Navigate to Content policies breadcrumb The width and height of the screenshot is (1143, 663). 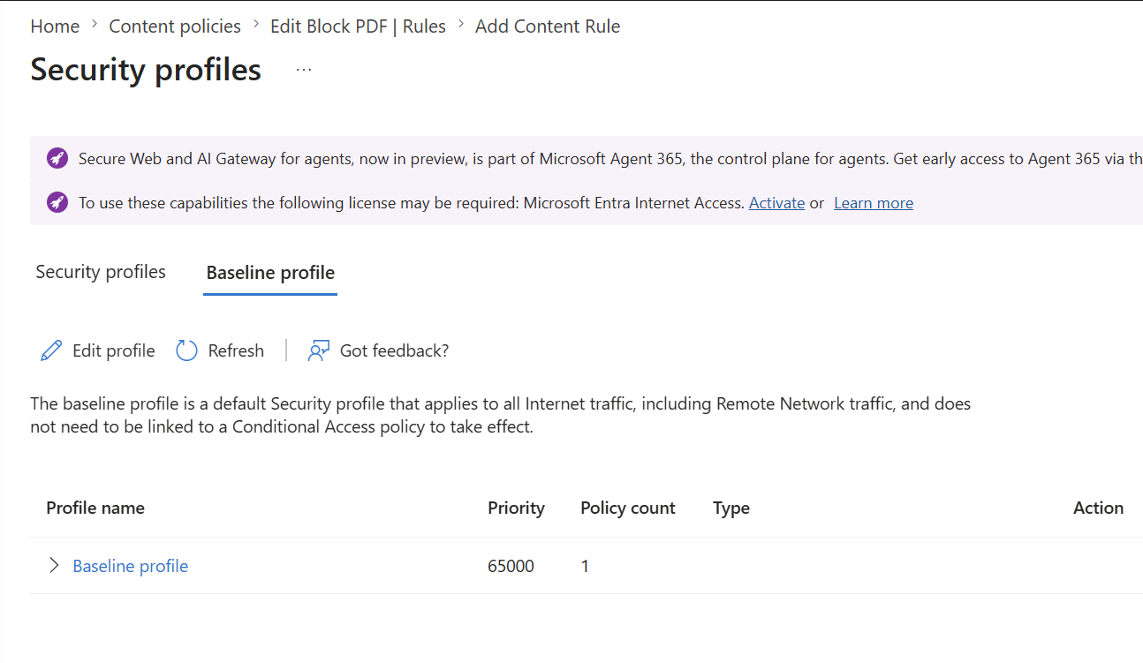coord(175,26)
